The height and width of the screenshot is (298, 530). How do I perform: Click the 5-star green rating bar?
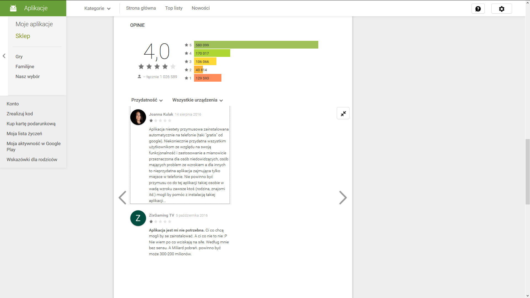256,45
